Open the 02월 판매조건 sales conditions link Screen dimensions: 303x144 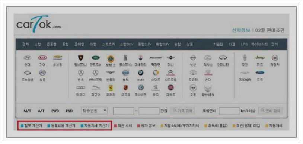tap(270, 31)
